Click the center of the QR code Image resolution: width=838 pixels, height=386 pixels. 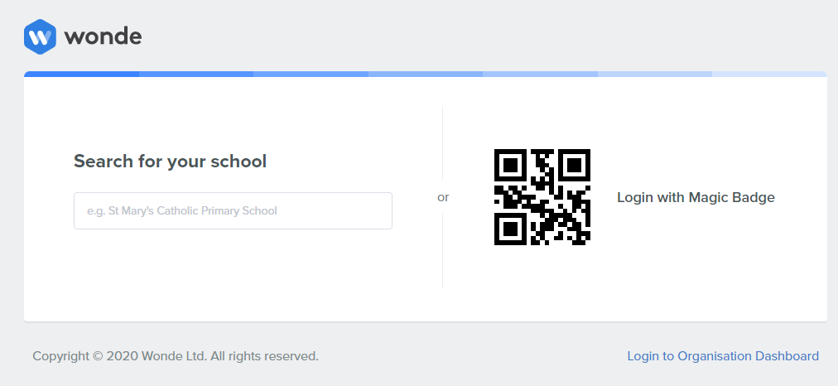click(542, 197)
